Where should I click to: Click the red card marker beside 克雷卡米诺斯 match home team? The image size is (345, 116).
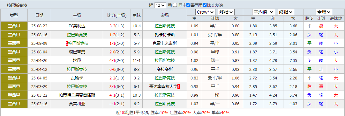coord(67,44)
